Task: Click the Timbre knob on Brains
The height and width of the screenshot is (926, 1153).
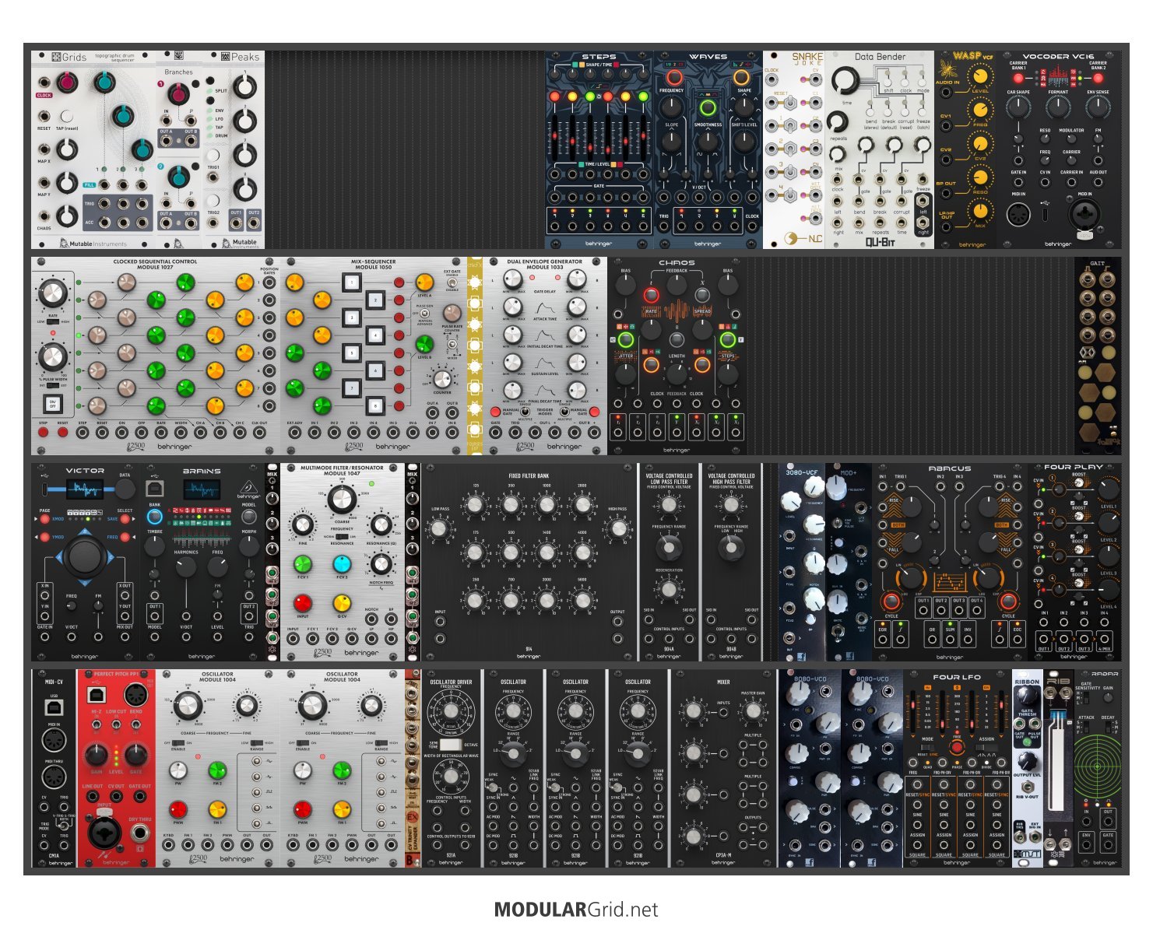Action: (x=155, y=545)
